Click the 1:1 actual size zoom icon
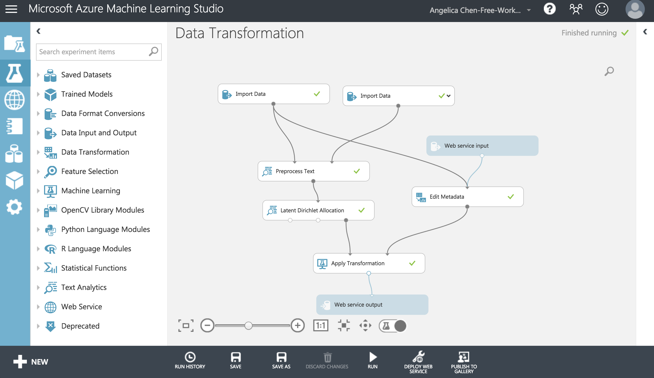654x378 pixels. point(321,326)
